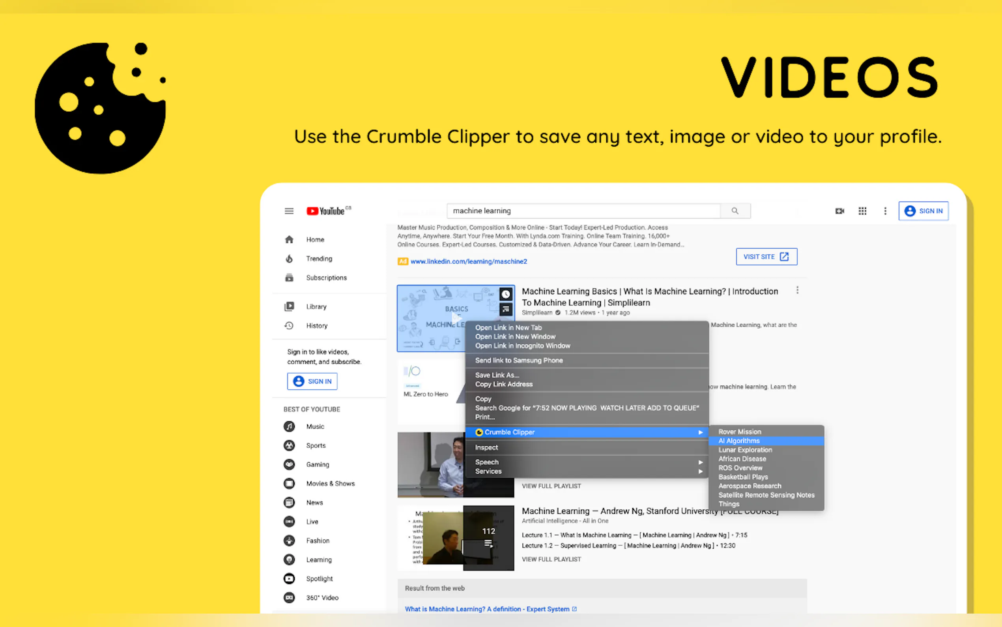
Task: Click Lecture 1.1 What Is Machine Learning row
Action: [x=635, y=535]
